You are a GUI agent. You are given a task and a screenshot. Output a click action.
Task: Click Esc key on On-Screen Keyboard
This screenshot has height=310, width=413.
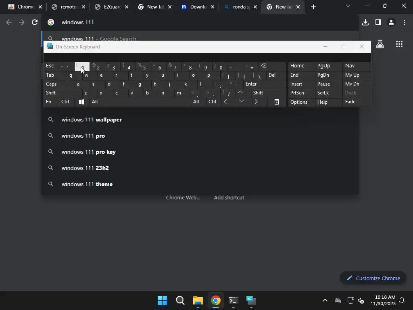(x=51, y=66)
